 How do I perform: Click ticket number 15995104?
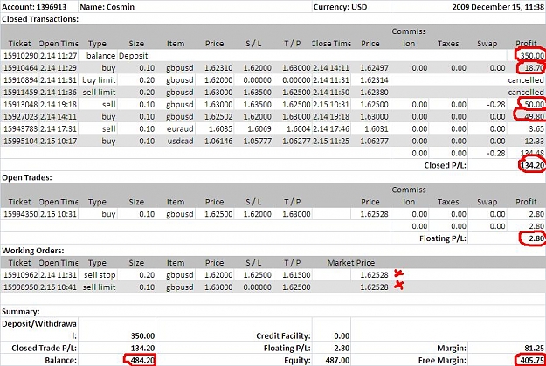point(21,141)
